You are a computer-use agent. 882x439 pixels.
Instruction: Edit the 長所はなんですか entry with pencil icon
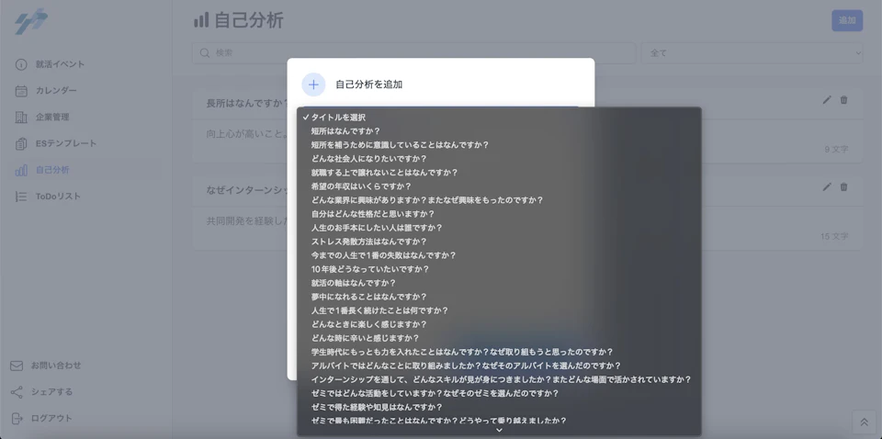tap(826, 99)
